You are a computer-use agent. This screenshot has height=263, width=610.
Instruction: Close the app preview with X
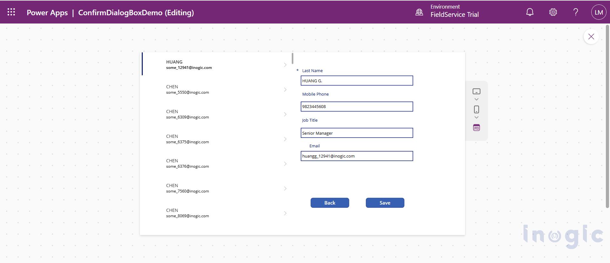click(591, 37)
